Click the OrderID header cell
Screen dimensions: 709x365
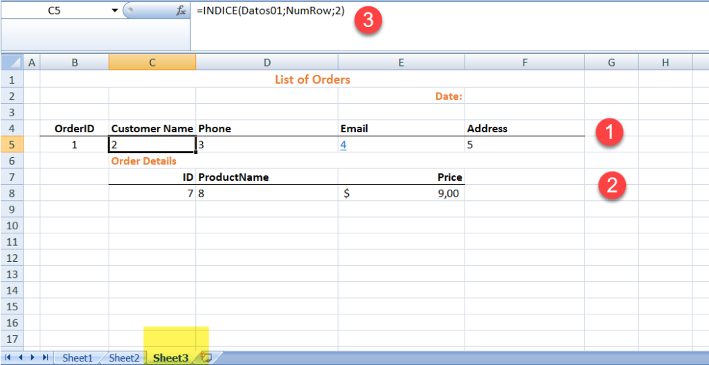[75, 128]
